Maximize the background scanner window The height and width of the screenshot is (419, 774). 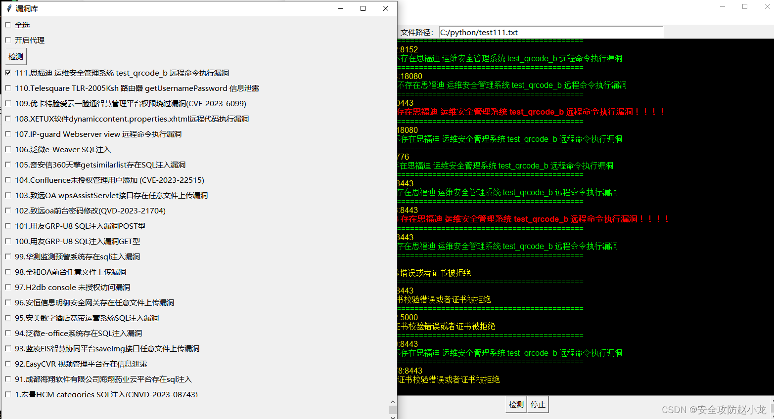(745, 6)
